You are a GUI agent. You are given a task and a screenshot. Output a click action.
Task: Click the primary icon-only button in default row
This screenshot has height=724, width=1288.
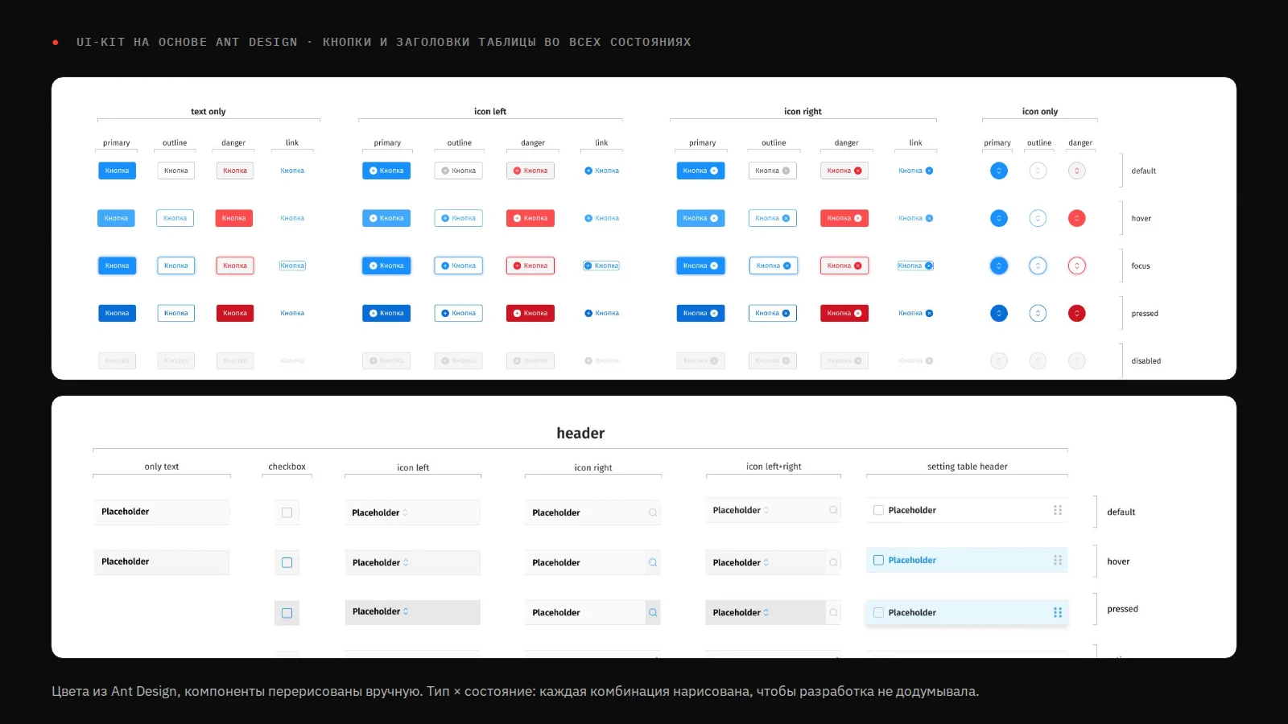point(999,171)
